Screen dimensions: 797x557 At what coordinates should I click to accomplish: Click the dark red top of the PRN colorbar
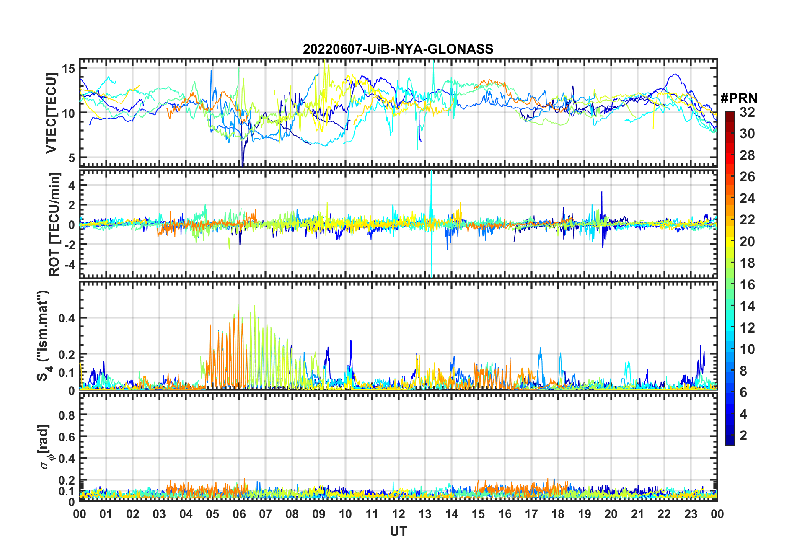click(730, 116)
